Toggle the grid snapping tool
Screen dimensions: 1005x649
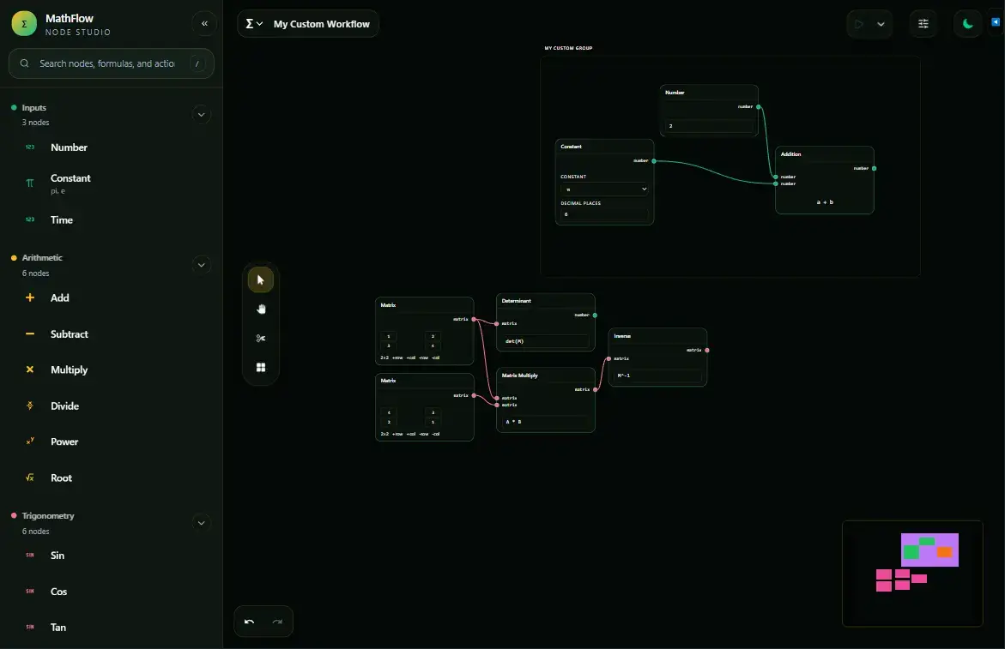261,367
